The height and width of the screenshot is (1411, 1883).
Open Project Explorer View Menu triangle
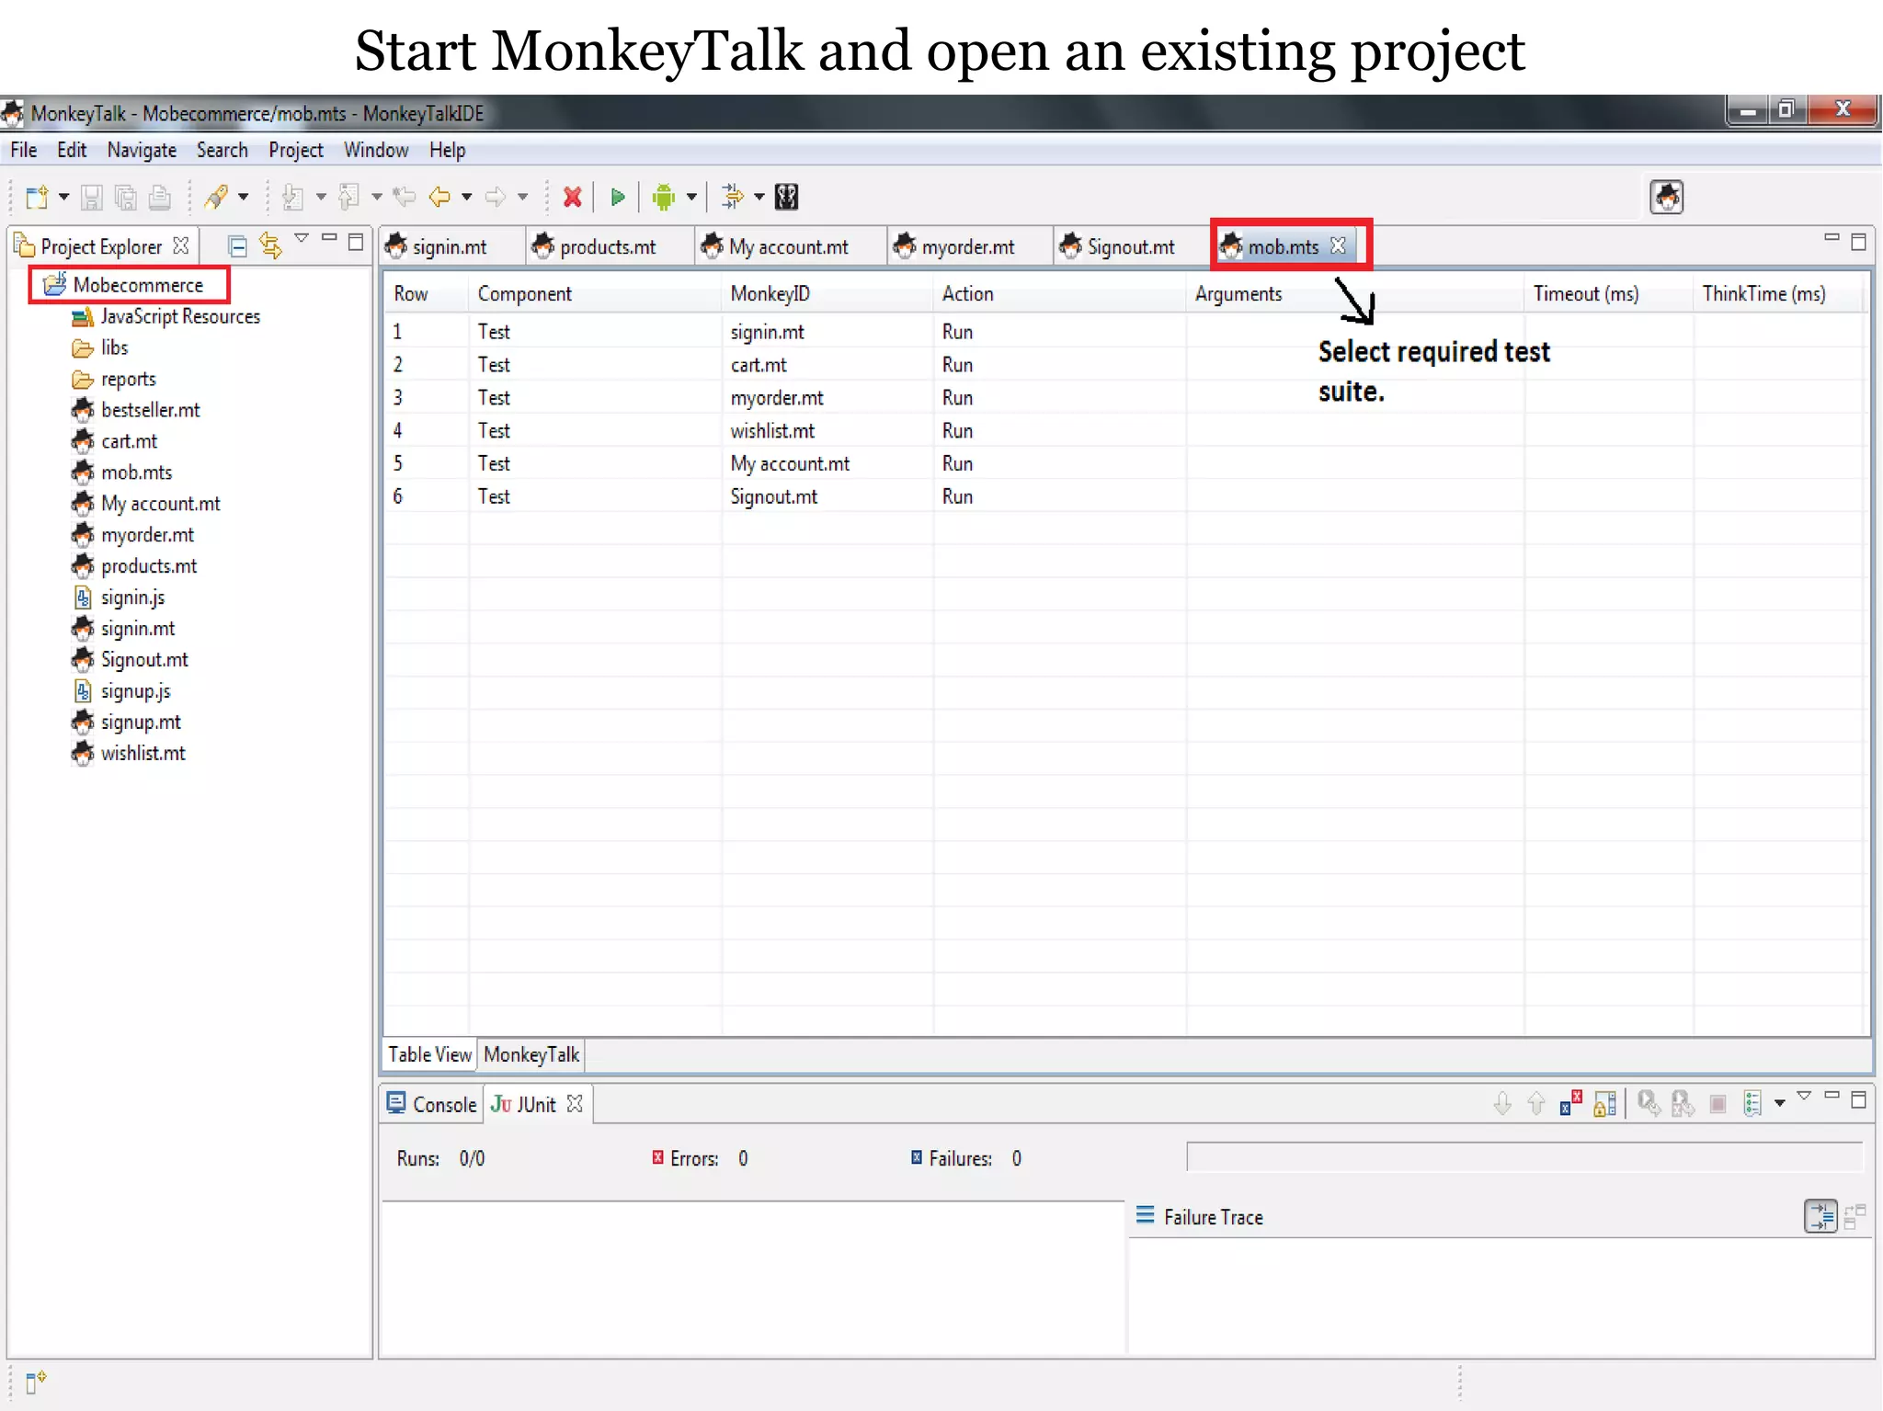pyautogui.click(x=301, y=239)
